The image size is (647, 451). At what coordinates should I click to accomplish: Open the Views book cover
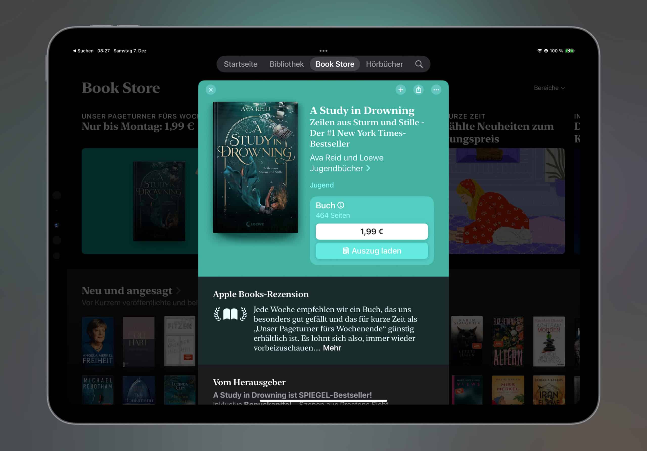467,390
